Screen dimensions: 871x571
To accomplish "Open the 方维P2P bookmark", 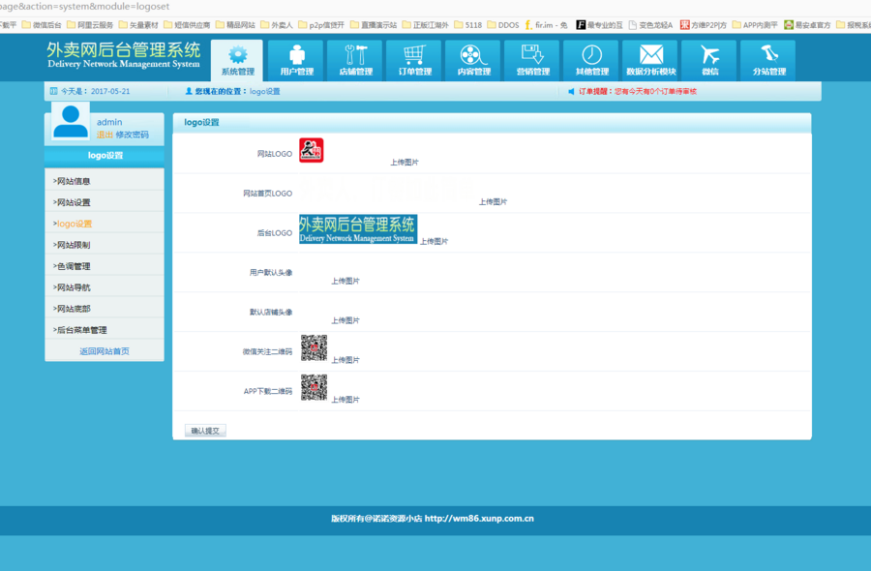I will tap(704, 25).
